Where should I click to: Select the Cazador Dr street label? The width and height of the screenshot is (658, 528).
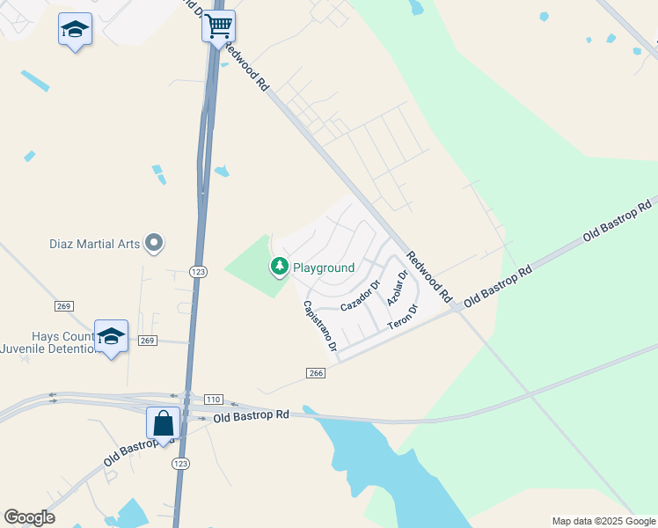(360, 296)
